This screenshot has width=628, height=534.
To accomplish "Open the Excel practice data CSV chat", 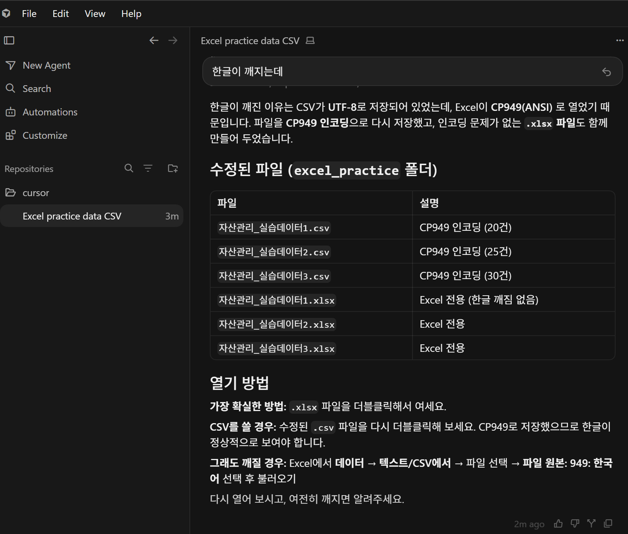I will pos(92,216).
